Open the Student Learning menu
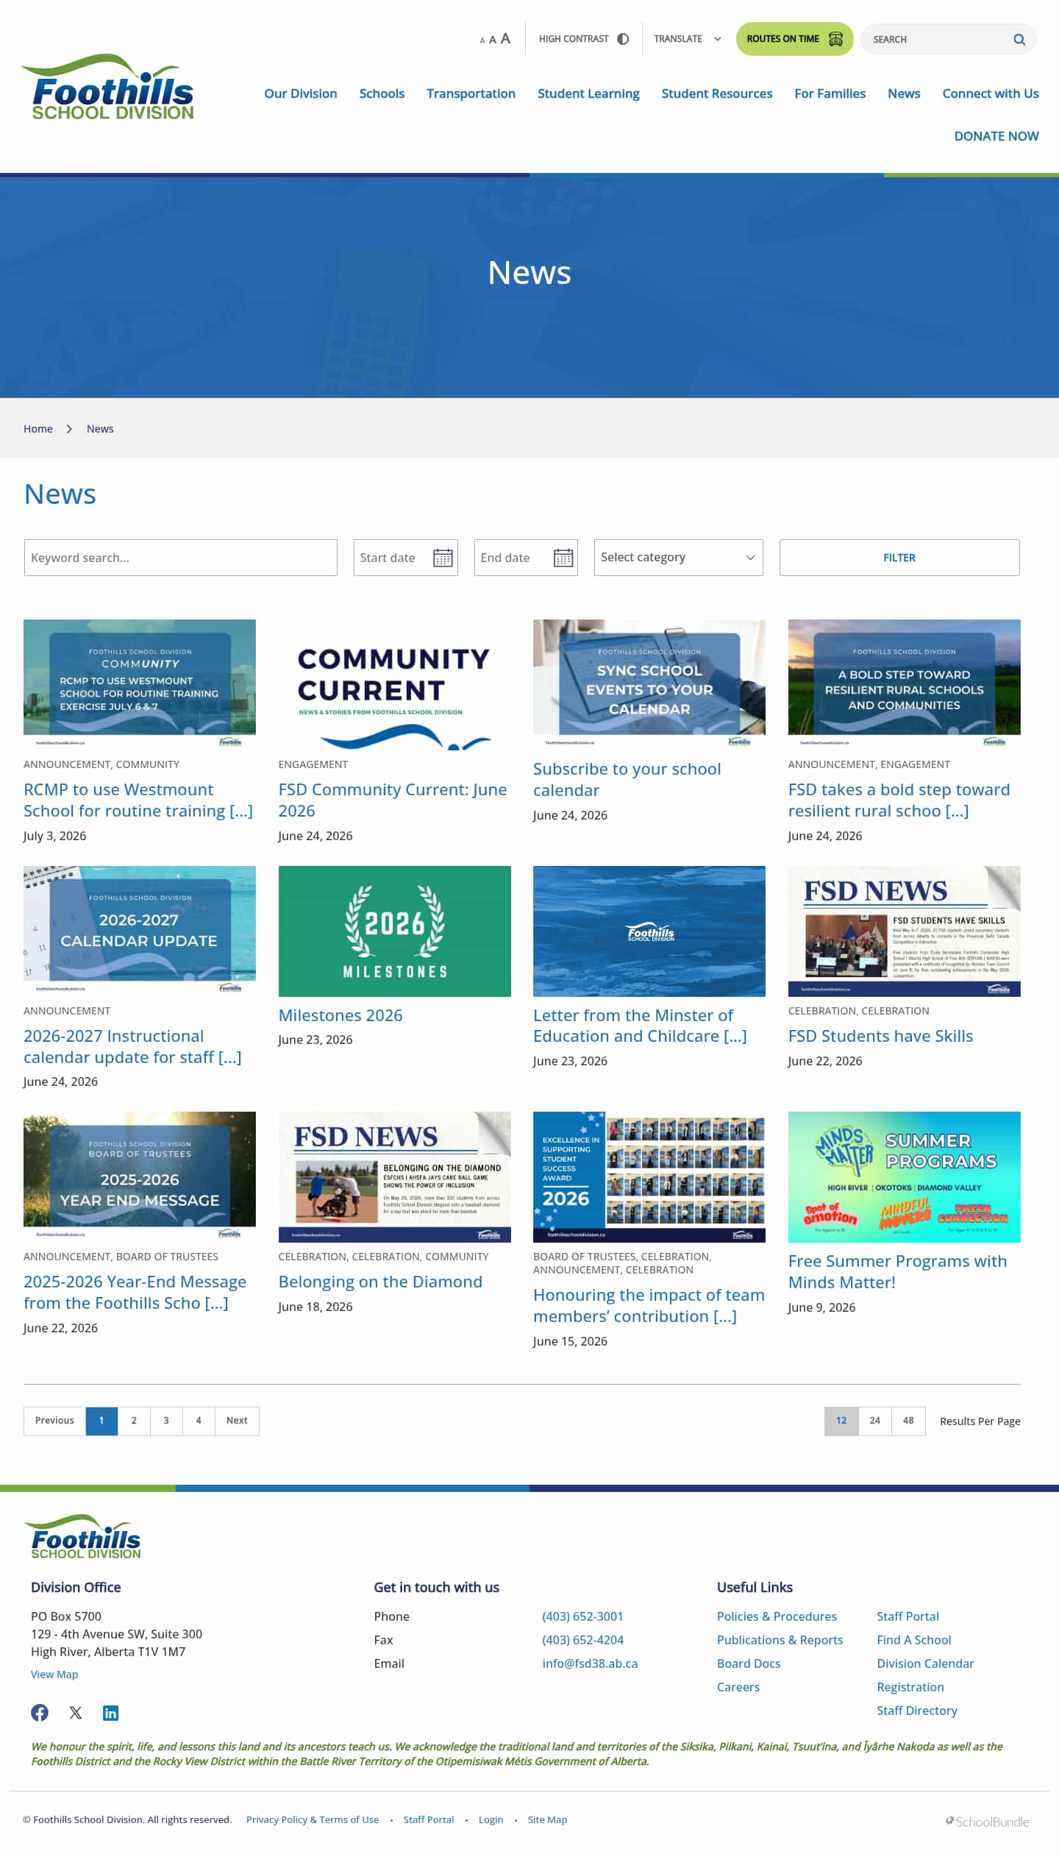 pos(588,93)
